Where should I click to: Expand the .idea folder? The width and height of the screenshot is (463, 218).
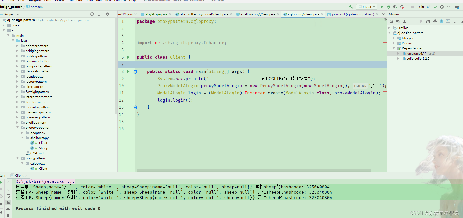point(4,25)
